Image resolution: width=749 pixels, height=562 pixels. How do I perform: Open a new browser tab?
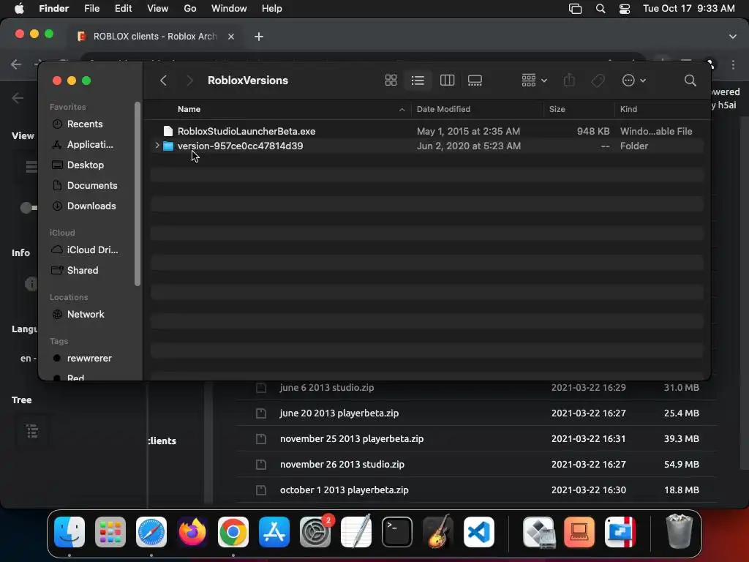pyautogui.click(x=259, y=37)
